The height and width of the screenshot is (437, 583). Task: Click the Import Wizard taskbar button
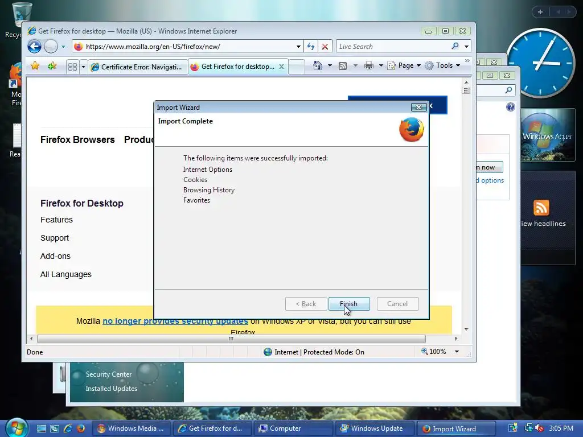click(456, 428)
